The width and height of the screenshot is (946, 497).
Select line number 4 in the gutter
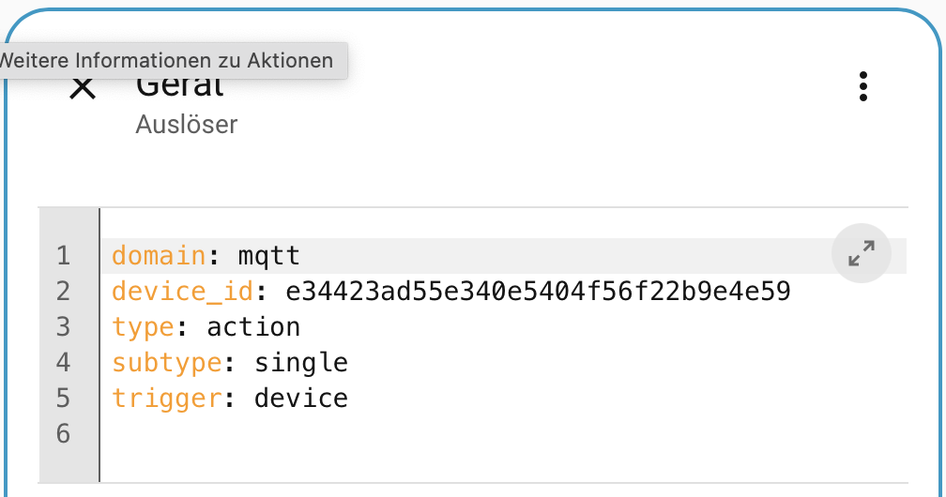pos(64,363)
